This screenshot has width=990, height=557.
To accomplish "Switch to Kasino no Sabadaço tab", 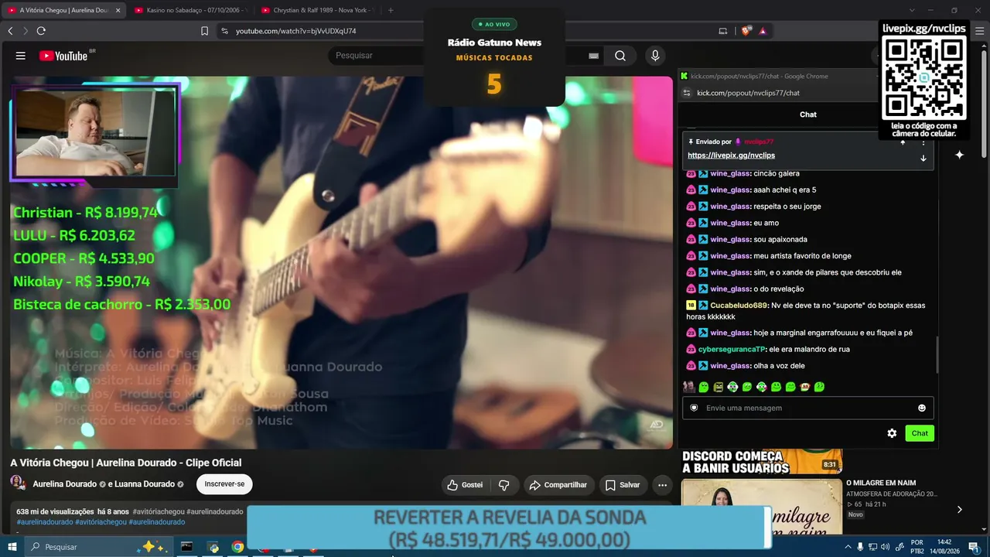I will 190,10.
